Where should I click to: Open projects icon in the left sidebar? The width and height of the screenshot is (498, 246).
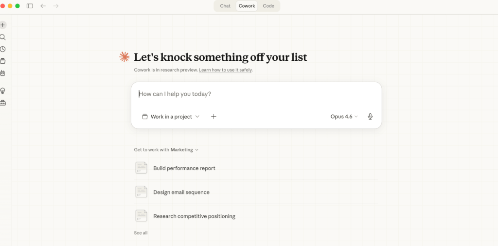2,61
